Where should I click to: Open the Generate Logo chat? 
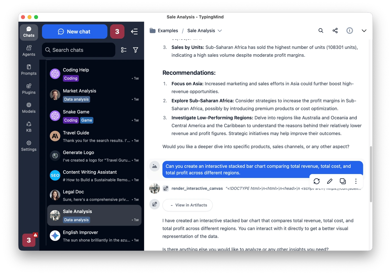coord(94,156)
